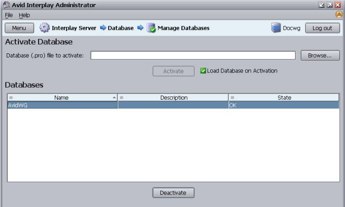Click the Log out button

pos(322,28)
